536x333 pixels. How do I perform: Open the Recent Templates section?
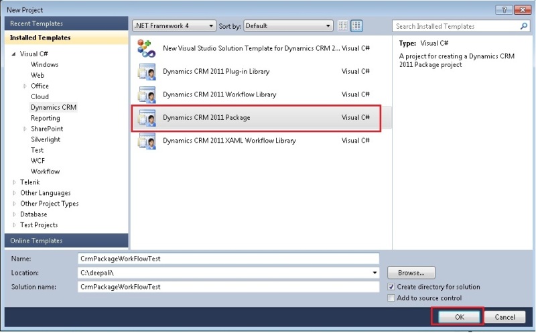pos(66,23)
